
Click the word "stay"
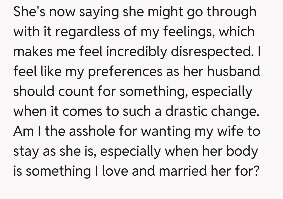(x=26, y=151)
